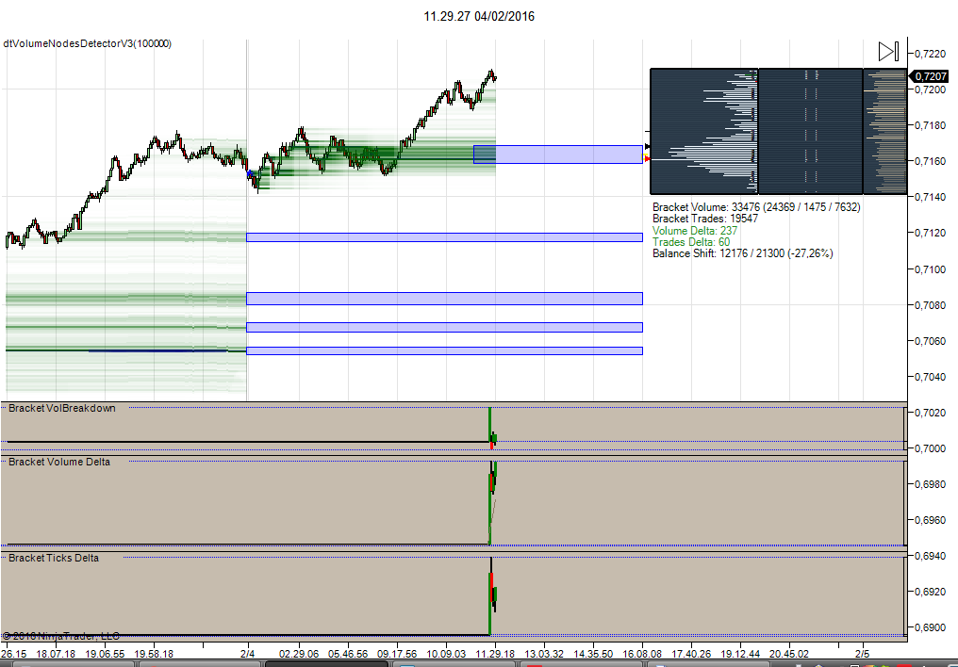Viewport: 958px width, 667px height.
Task: Click the 14.35.50 time axis label
Action: tap(593, 654)
